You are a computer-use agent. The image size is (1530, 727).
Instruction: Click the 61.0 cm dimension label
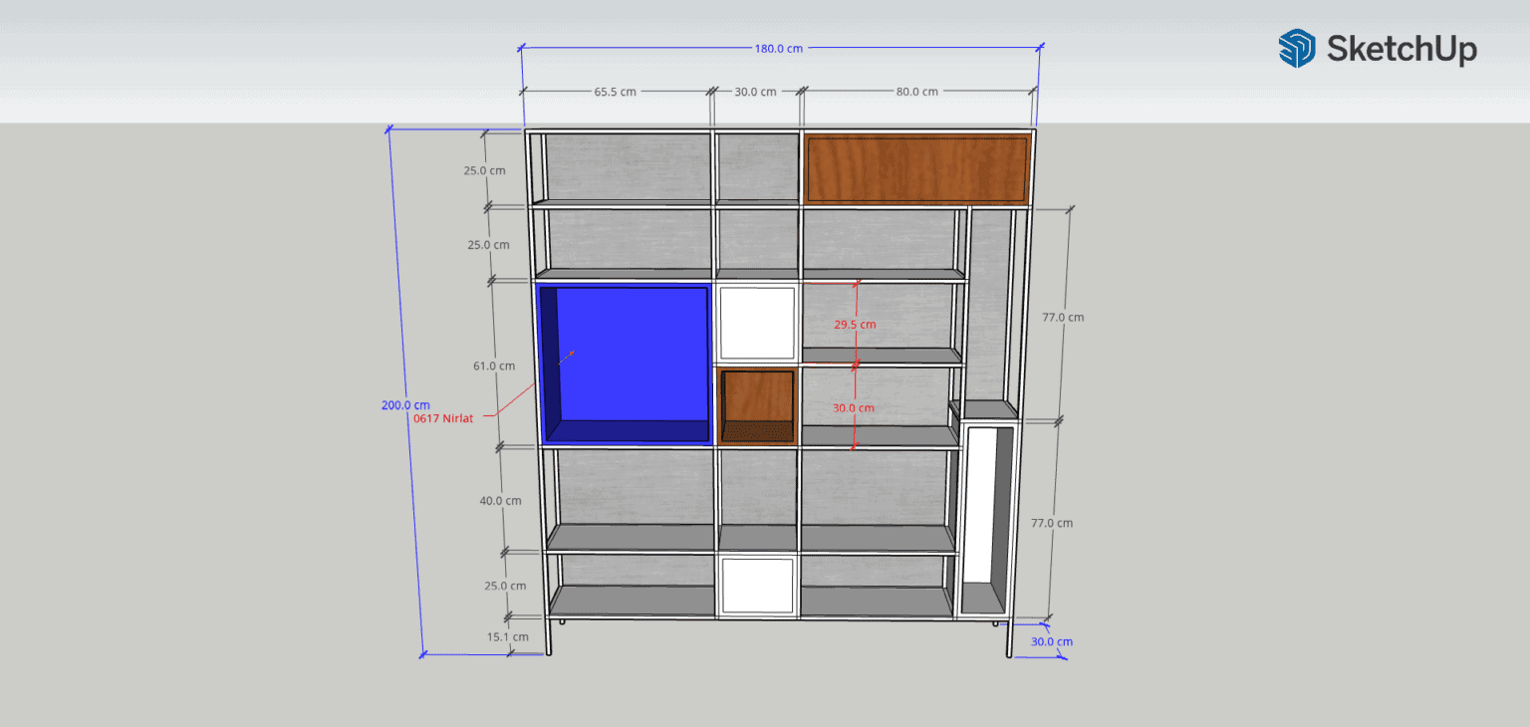(494, 365)
